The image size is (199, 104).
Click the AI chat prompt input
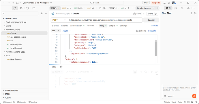179,89
